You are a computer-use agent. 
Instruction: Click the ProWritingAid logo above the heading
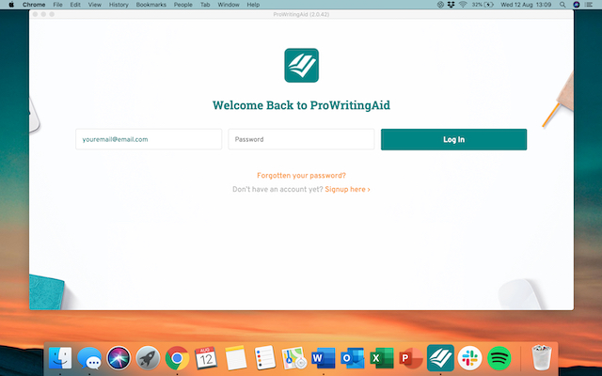coord(301,65)
